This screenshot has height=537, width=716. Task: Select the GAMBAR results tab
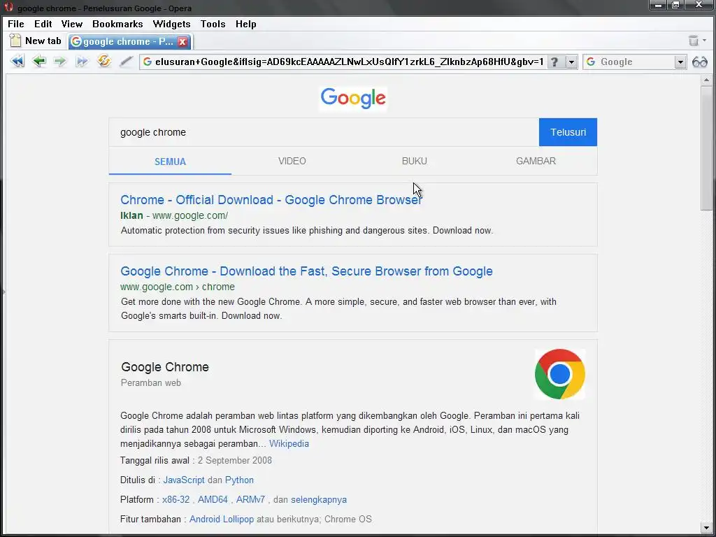pos(536,162)
